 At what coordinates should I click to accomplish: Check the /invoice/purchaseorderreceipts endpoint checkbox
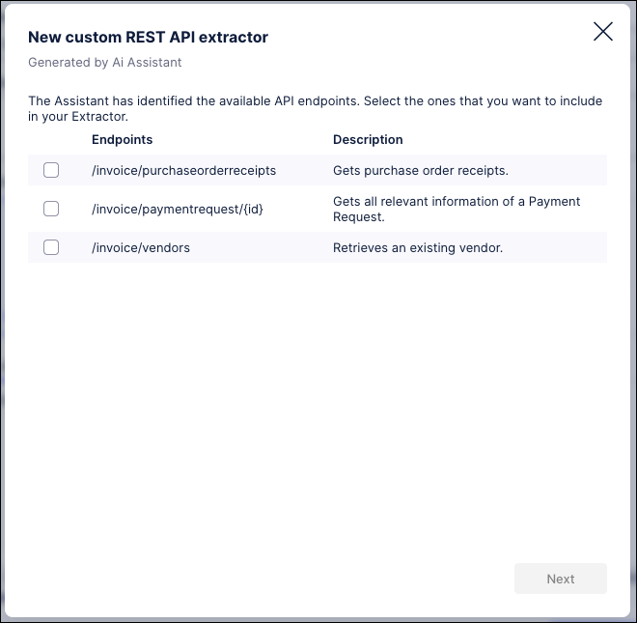tap(51, 170)
